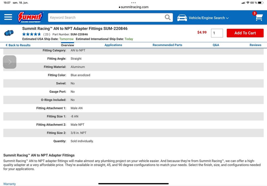Edit the quantity box showing 1
The height and width of the screenshot is (186, 267).
[217, 33]
